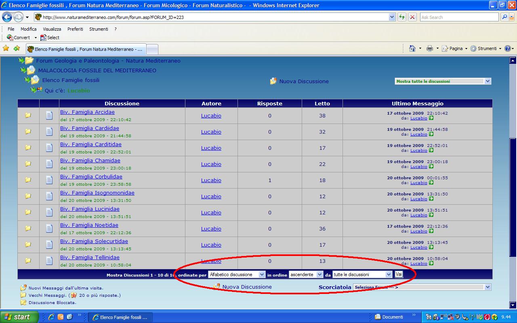This screenshot has height=323, width=517.
Task: Click the Windows start button
Action: (19, 317)
